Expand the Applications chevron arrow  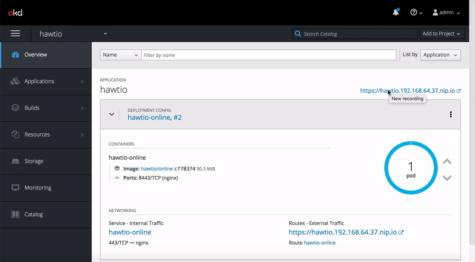pos(82,81)
